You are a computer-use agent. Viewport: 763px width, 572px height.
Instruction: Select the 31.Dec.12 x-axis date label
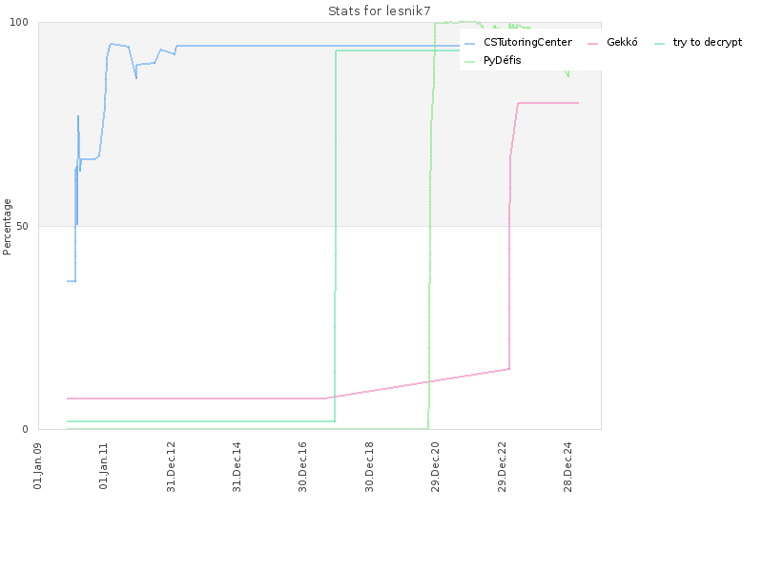pos(172,465)
